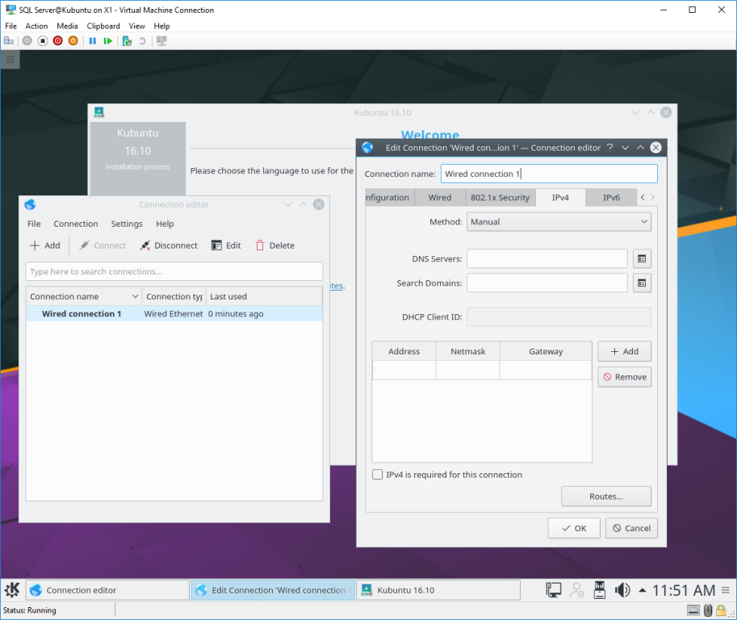Edit the selected connection
Screen dimensions: 737x620
pos(226,245)
